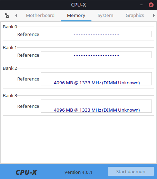Open the System tab
Viewport: 157px width, 179px height.
[105, 16]
